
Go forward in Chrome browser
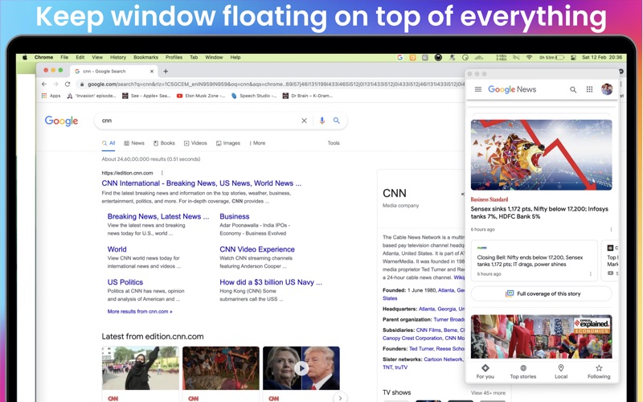[x=55, y=84]
